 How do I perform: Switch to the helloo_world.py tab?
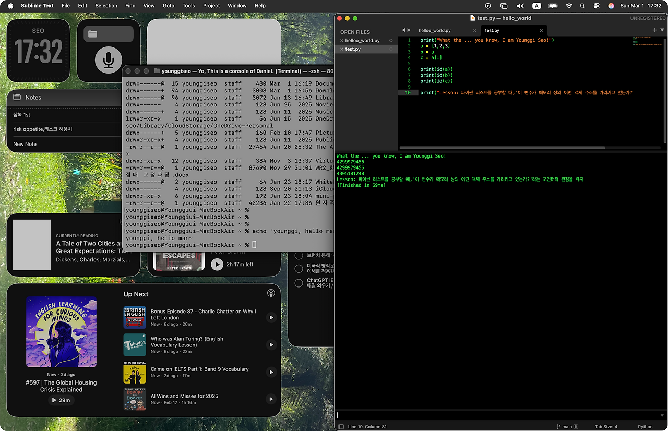[x=434, y=31]
